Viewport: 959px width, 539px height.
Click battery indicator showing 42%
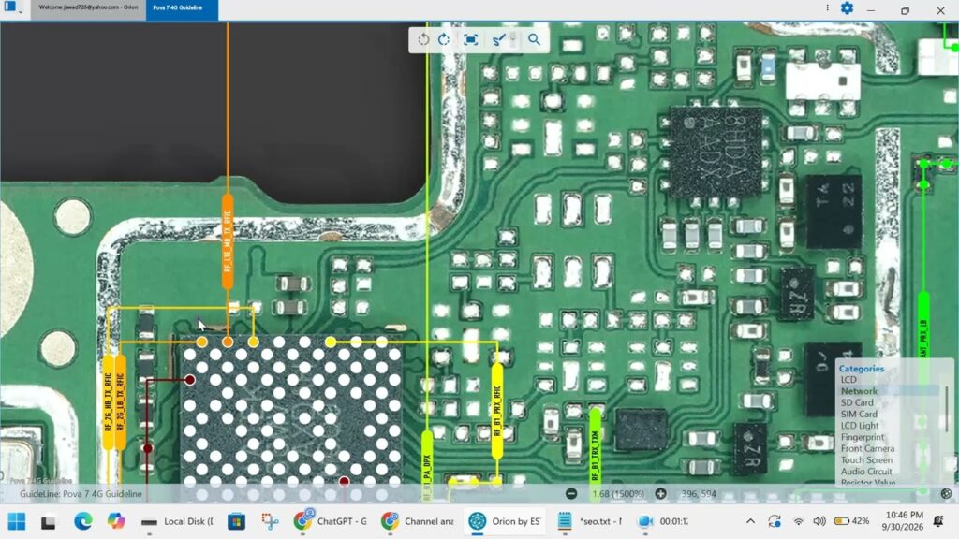click(852, 521)
